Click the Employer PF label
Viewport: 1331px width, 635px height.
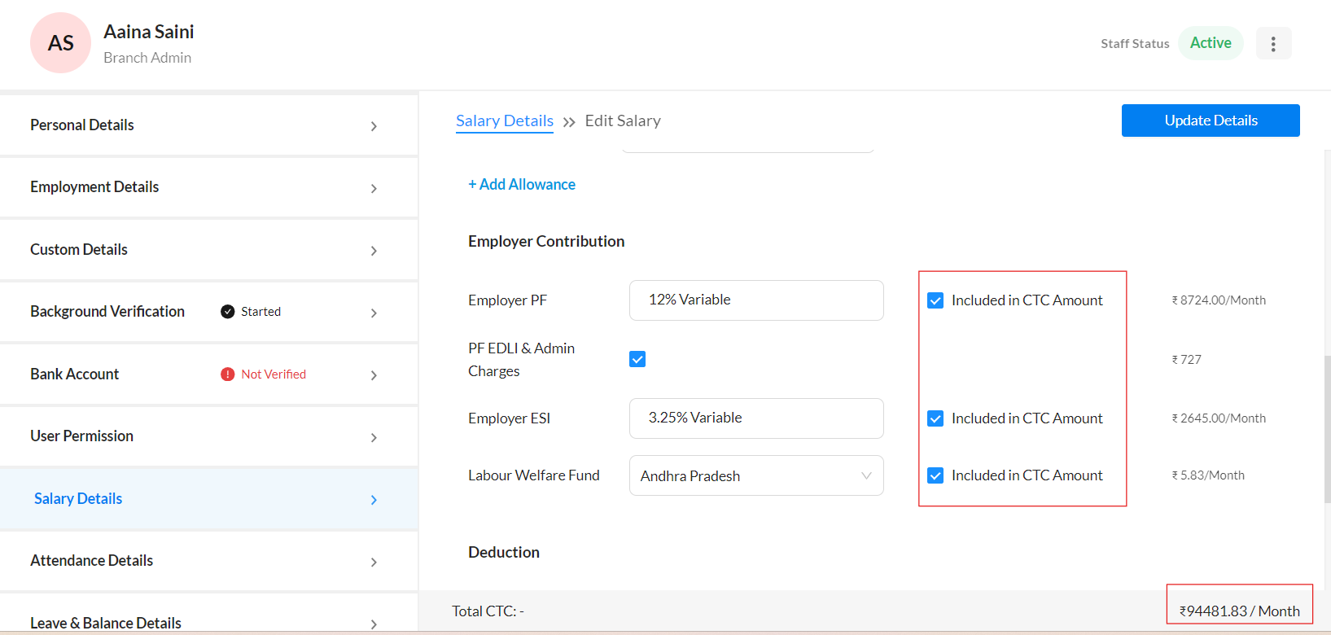tap(507, 300)
